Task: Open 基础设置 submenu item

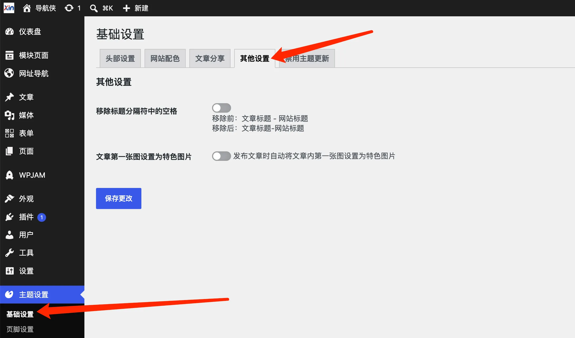Action: click(x=20, y=314)
